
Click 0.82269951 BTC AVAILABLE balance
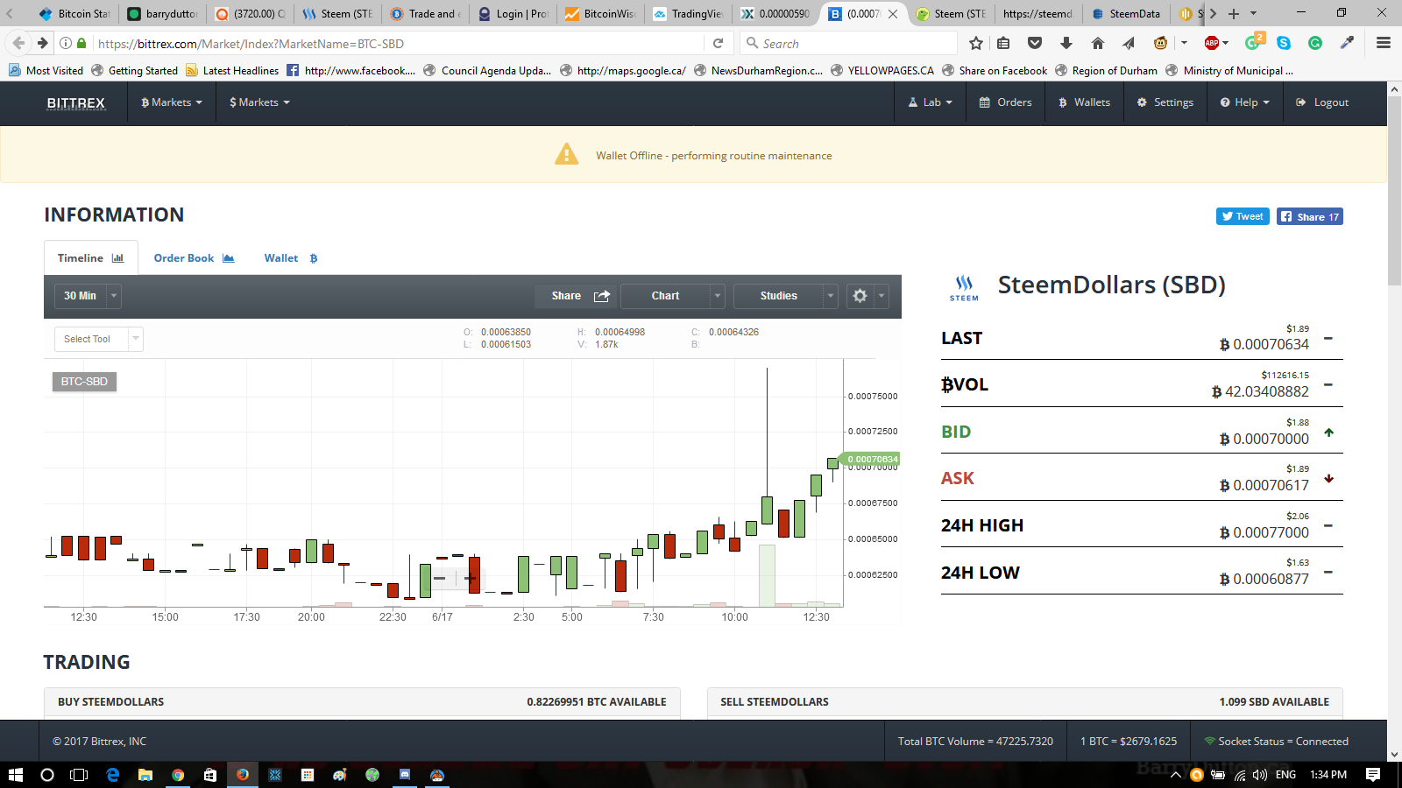tap(597, 702)
